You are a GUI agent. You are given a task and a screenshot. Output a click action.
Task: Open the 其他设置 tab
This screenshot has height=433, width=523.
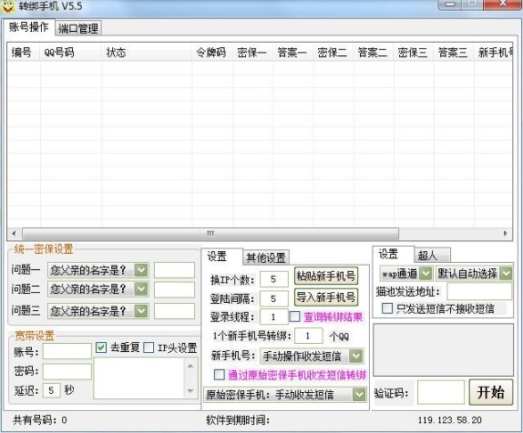pos(266,257)
